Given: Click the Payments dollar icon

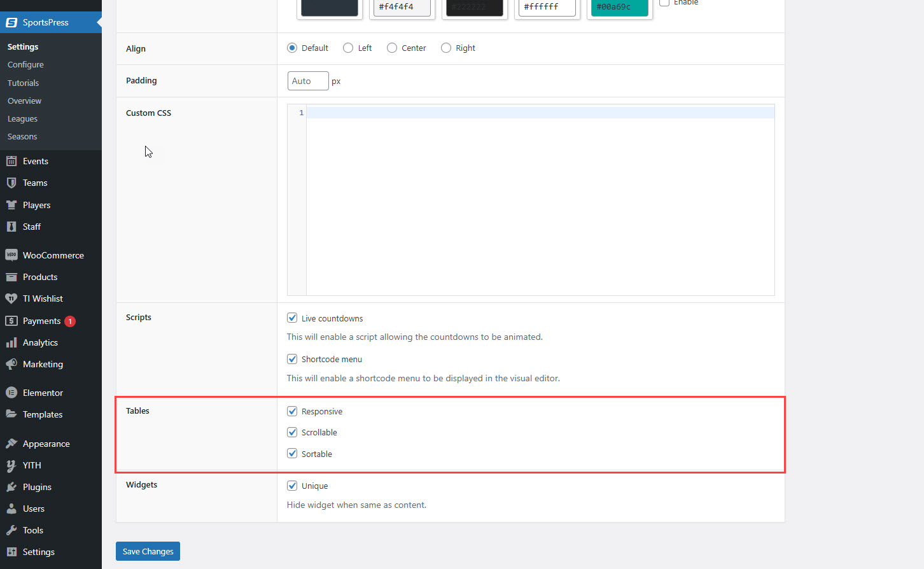Looking at the screenshot, I should 11,321.
